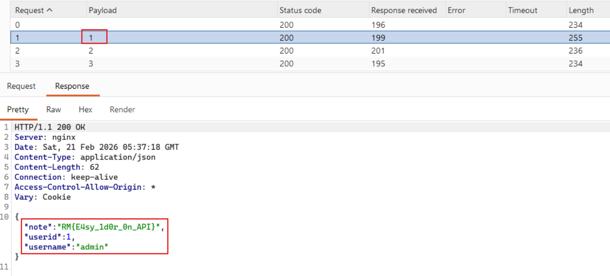Switch to the Response tab
Image resolution: width=610 pixels, height=276 pixels.
pos(72,86)
